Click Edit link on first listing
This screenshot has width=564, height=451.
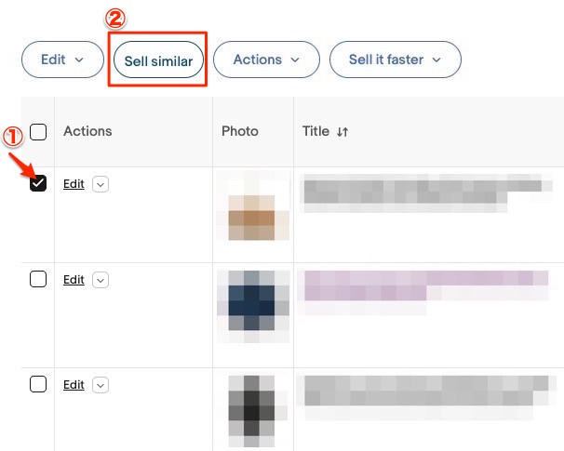(74, 184)
